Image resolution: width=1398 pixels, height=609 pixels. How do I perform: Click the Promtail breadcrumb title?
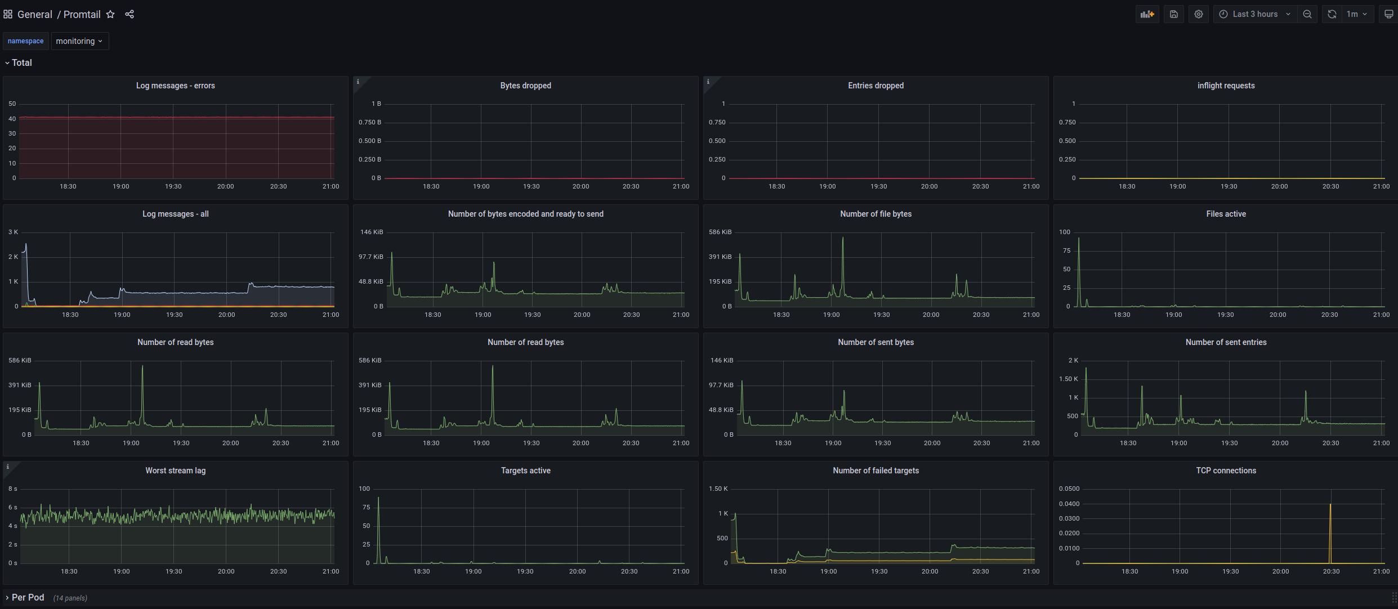(x=82, y=14)
